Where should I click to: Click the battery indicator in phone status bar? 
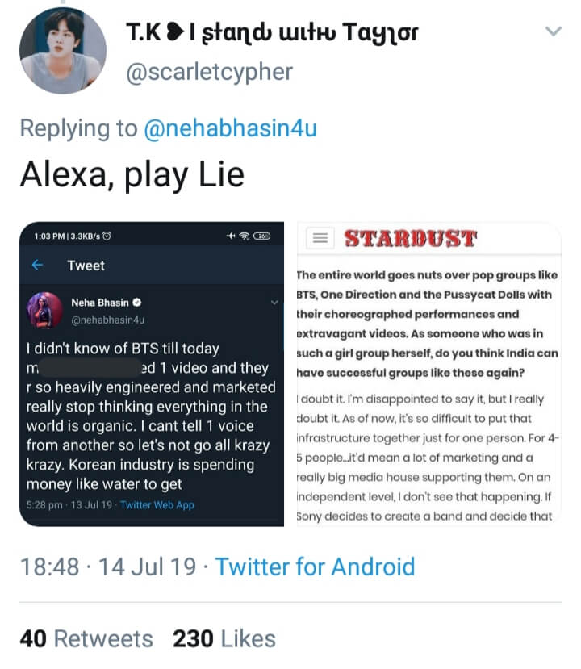tap(262, 236)
